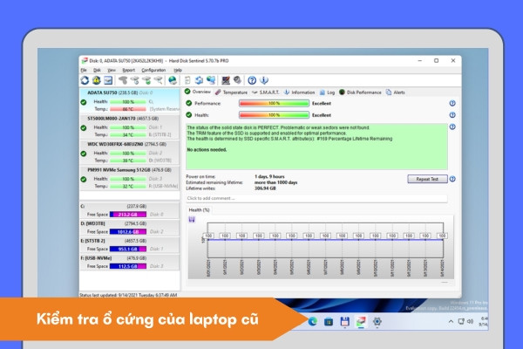Screen dimensions: 523x349
Task: Click the blue Information 'i' toolbar icon
Action: 264,80
